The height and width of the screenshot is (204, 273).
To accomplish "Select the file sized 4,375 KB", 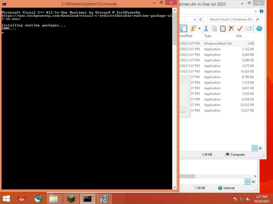I will click(x=217, y=66).
